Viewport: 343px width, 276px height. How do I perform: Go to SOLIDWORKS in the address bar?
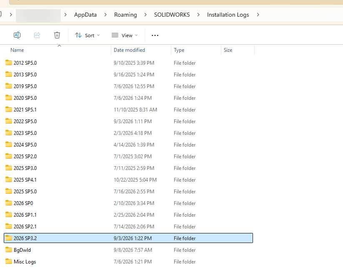pyautogui.click(x=172, y=15)
